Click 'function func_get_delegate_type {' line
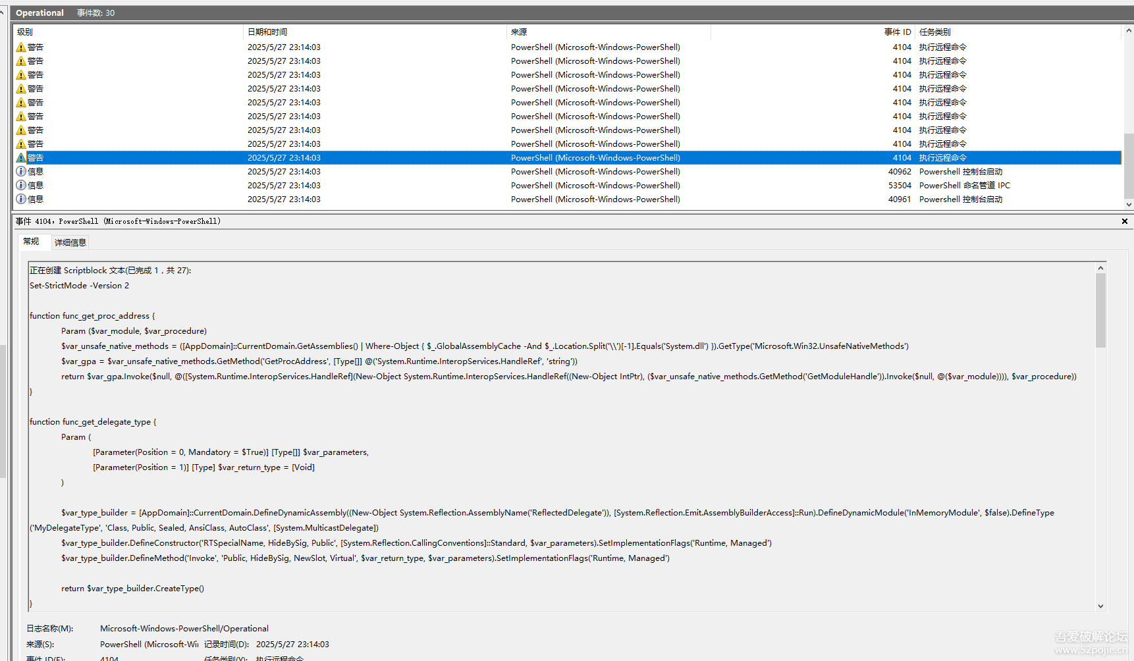The image size is (1134, 661). tap(93, 422)
